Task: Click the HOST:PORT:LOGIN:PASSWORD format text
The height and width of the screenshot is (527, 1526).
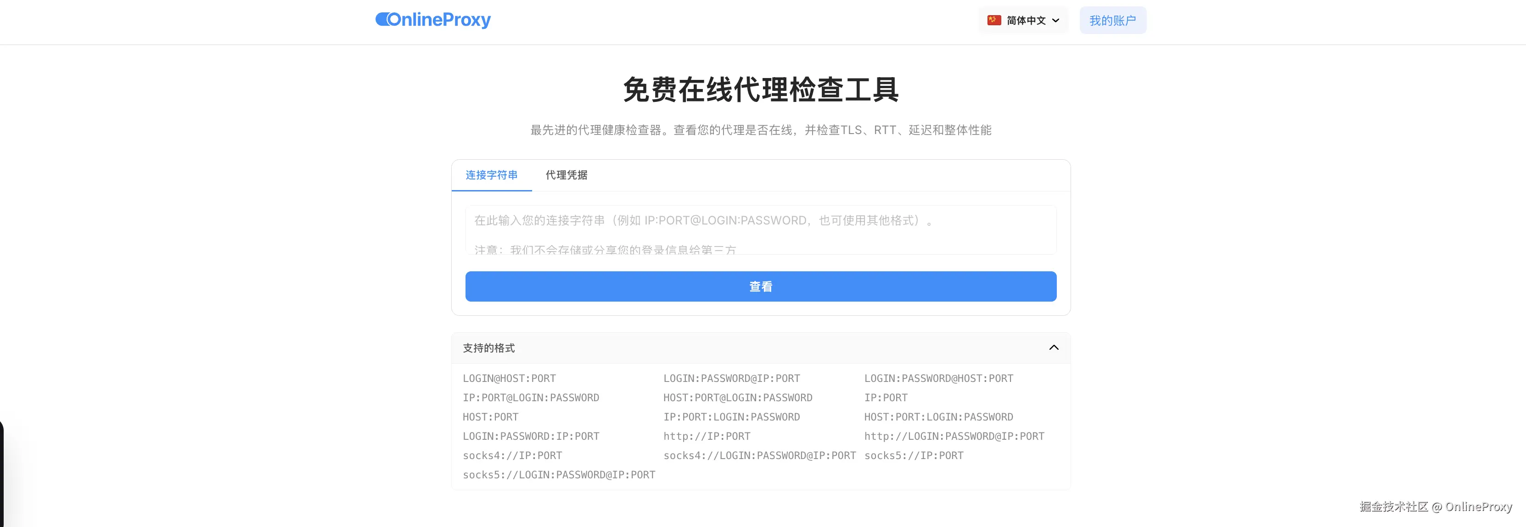Action: tap(938, 417)
